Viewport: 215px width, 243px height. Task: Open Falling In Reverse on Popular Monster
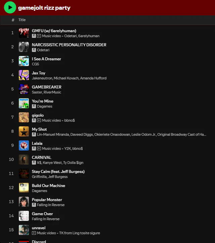(x=51, y=205)
